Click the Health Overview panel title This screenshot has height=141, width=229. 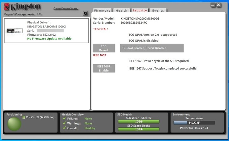coord(73,114)
